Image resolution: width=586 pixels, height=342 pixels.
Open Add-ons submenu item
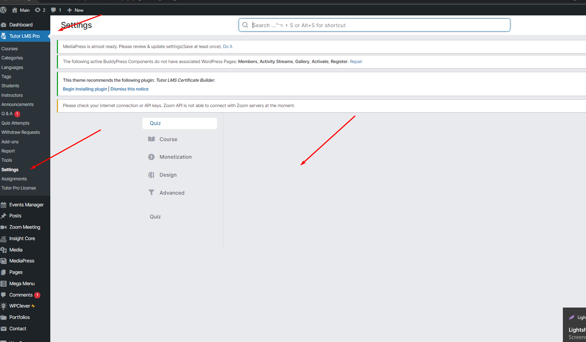10,142
